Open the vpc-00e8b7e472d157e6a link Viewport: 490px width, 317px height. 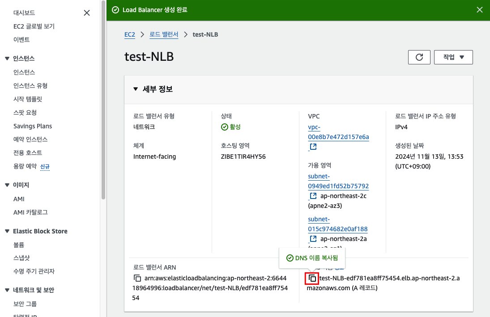[338, 132]
